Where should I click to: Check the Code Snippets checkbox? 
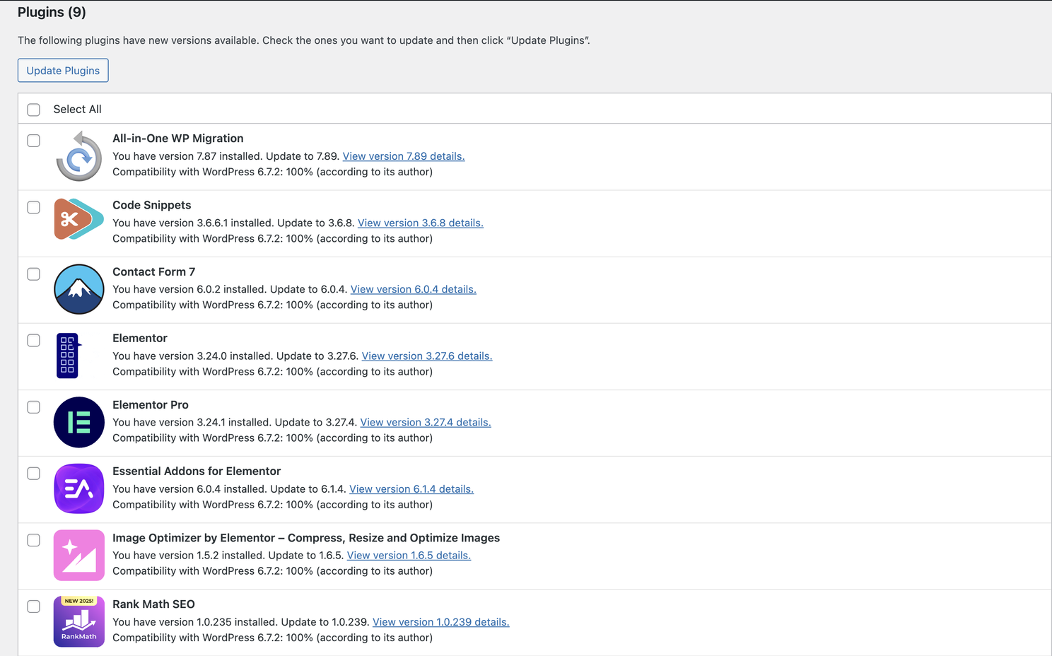33,207
